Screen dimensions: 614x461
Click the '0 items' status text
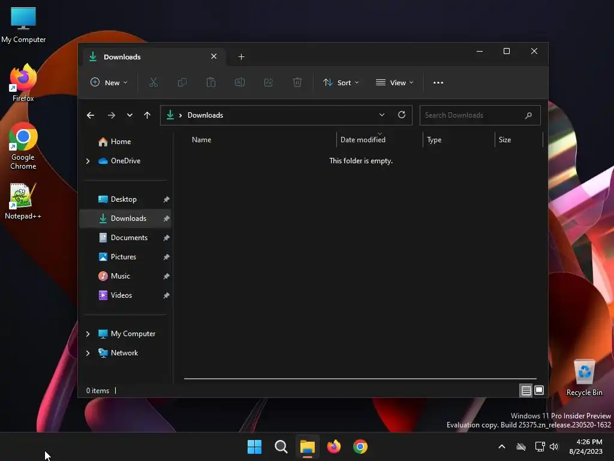(x=98, y=390)
